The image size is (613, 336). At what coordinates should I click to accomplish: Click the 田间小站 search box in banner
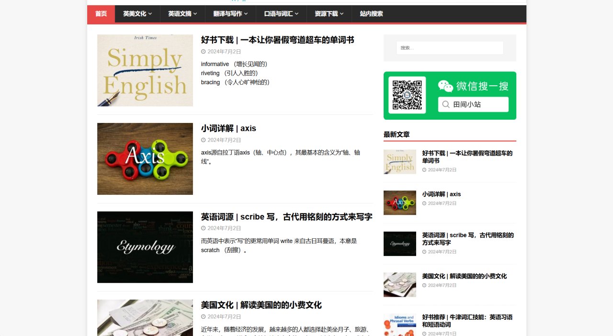[473, 104]
